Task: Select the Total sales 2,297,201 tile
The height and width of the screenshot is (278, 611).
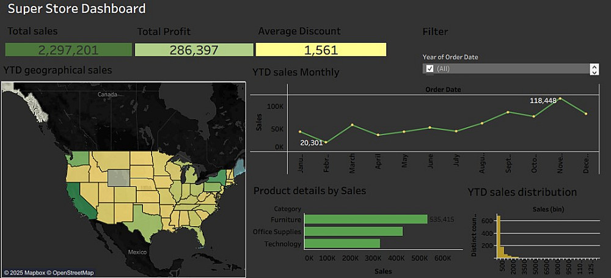Action: pyautogui.click(x=68, y=49)
